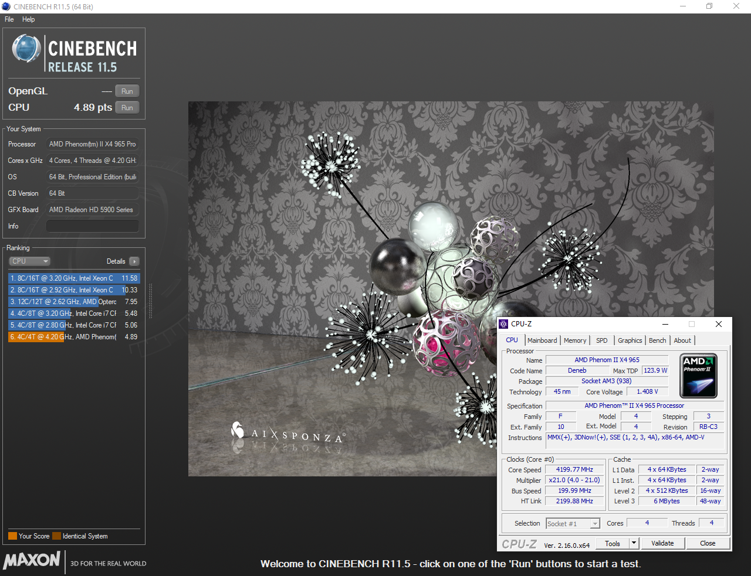Run the OpenGL benchmark
This screenshot has width=751, height=576.
[x=127, y=91]
